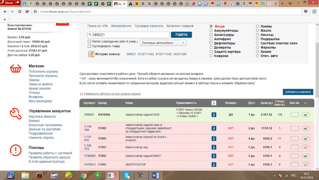Click Развернуть таблицу на всю ширину экрана
319x180 pixels.
pos(112,94)
